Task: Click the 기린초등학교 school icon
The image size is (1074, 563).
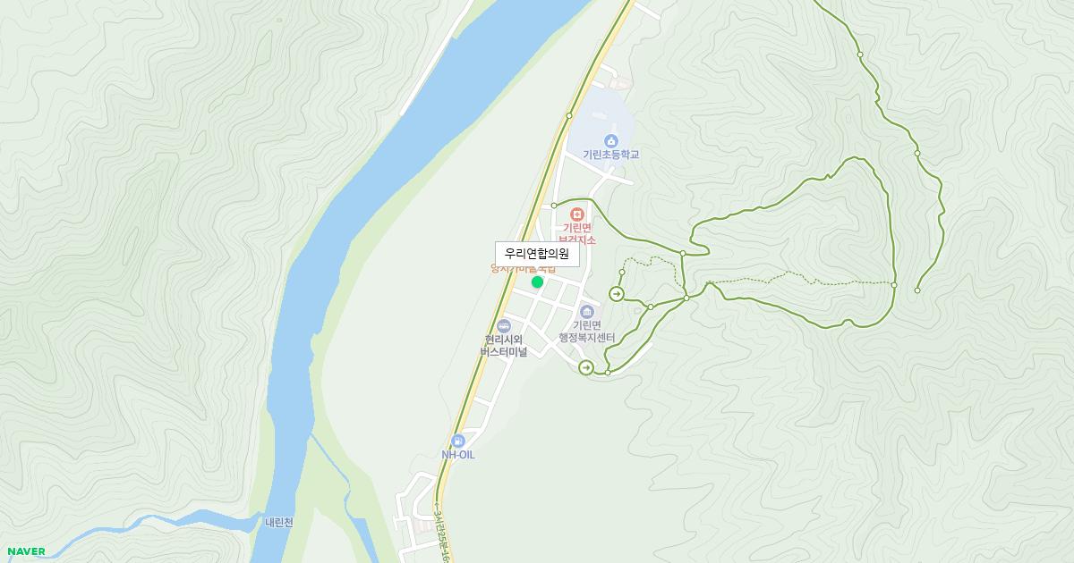Action: tap(611, 140)
